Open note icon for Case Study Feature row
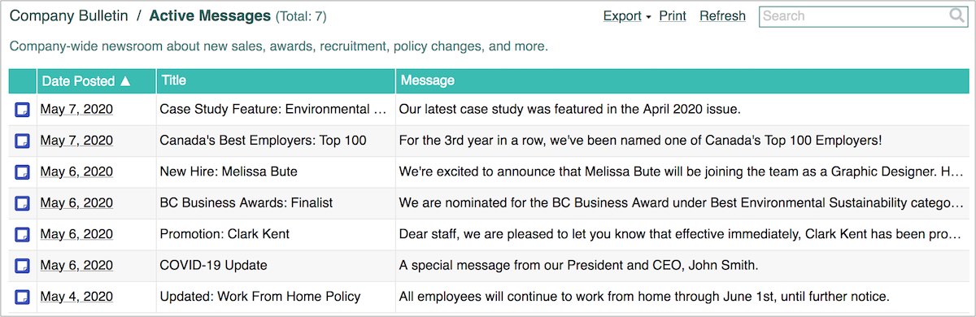 coord(23,110)
